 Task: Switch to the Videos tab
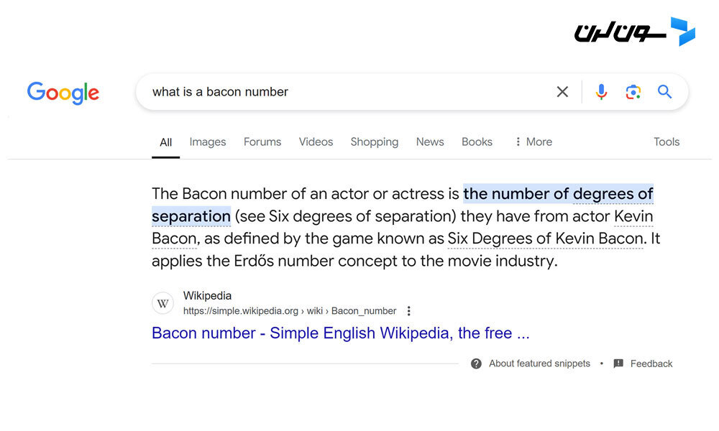[x=316, y=142]
